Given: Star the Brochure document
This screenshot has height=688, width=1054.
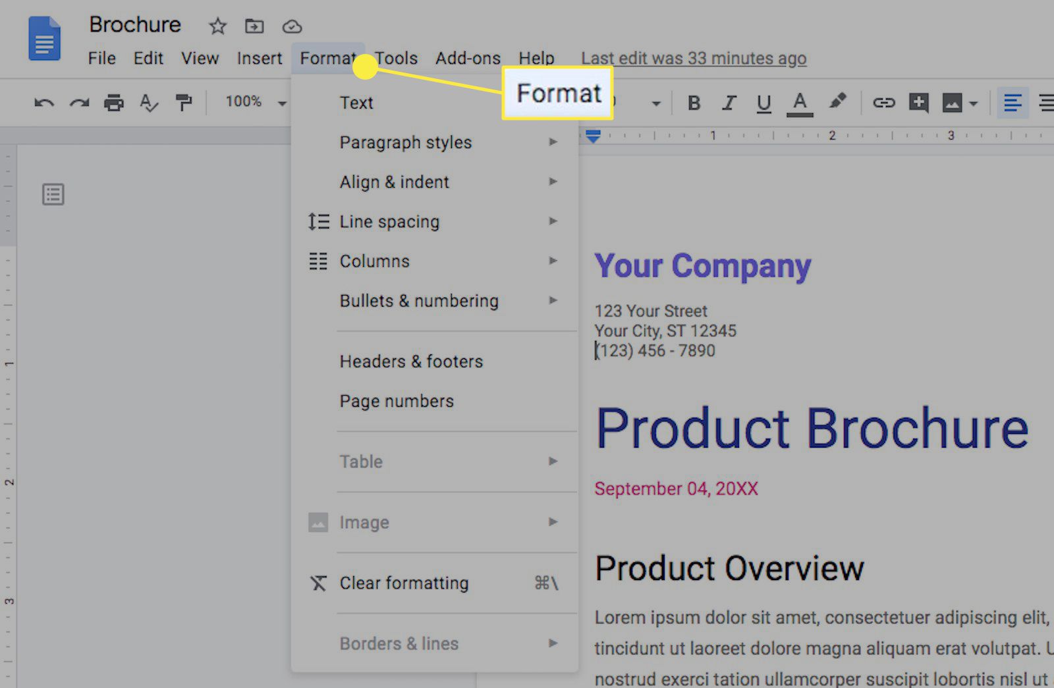Looking at the screenshot, I should pos(217,26).
